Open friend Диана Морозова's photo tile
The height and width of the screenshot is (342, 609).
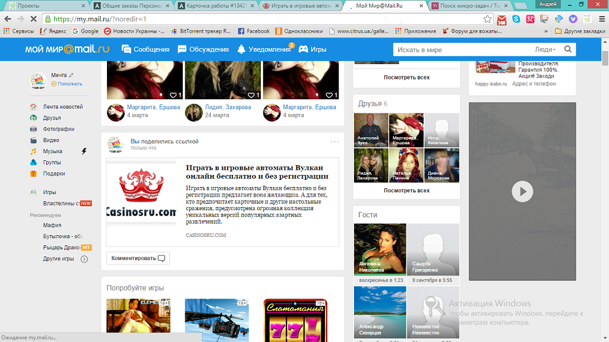point(441,166)
